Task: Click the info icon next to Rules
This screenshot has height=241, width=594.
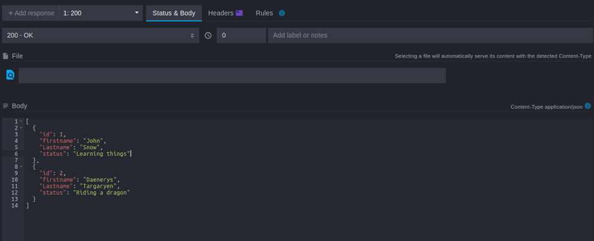Action: pyautogui.click(x=282, y=13)
